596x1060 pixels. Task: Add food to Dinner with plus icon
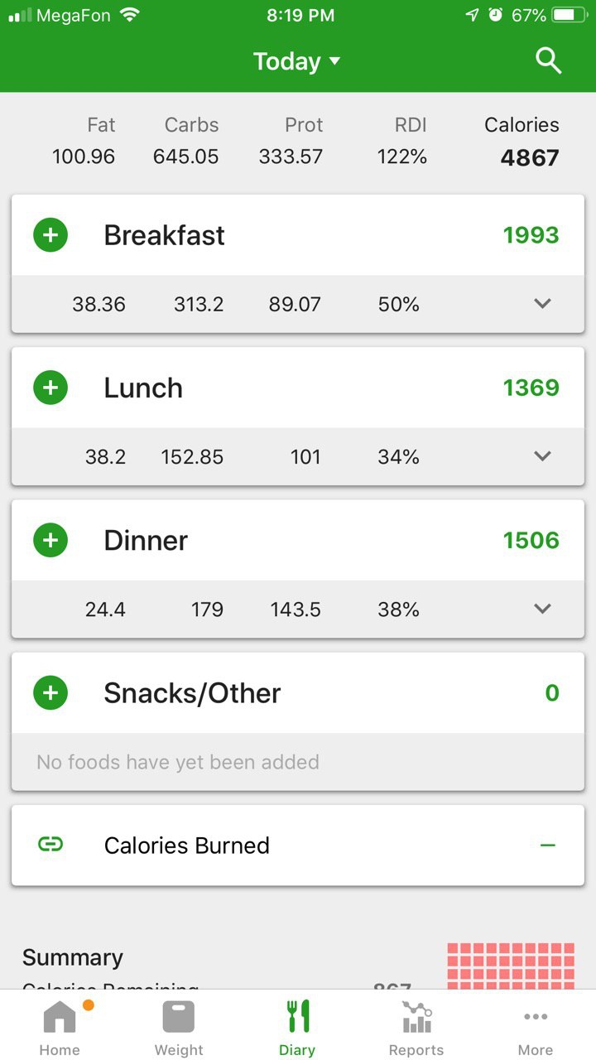[50, 540]
